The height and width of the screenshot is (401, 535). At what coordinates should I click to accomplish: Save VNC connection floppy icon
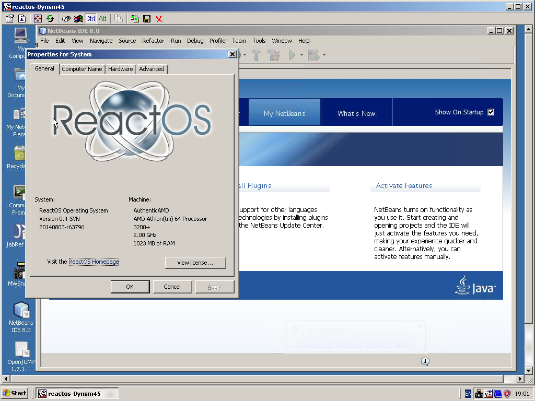pyautogui.click(x=147, y=19)
